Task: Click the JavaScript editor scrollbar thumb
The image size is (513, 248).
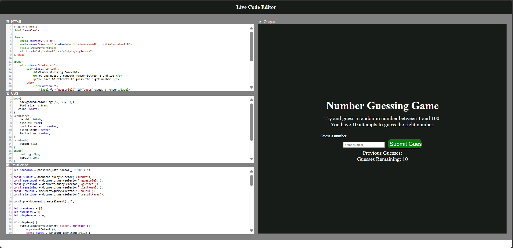Action: [x=251, y=180]
